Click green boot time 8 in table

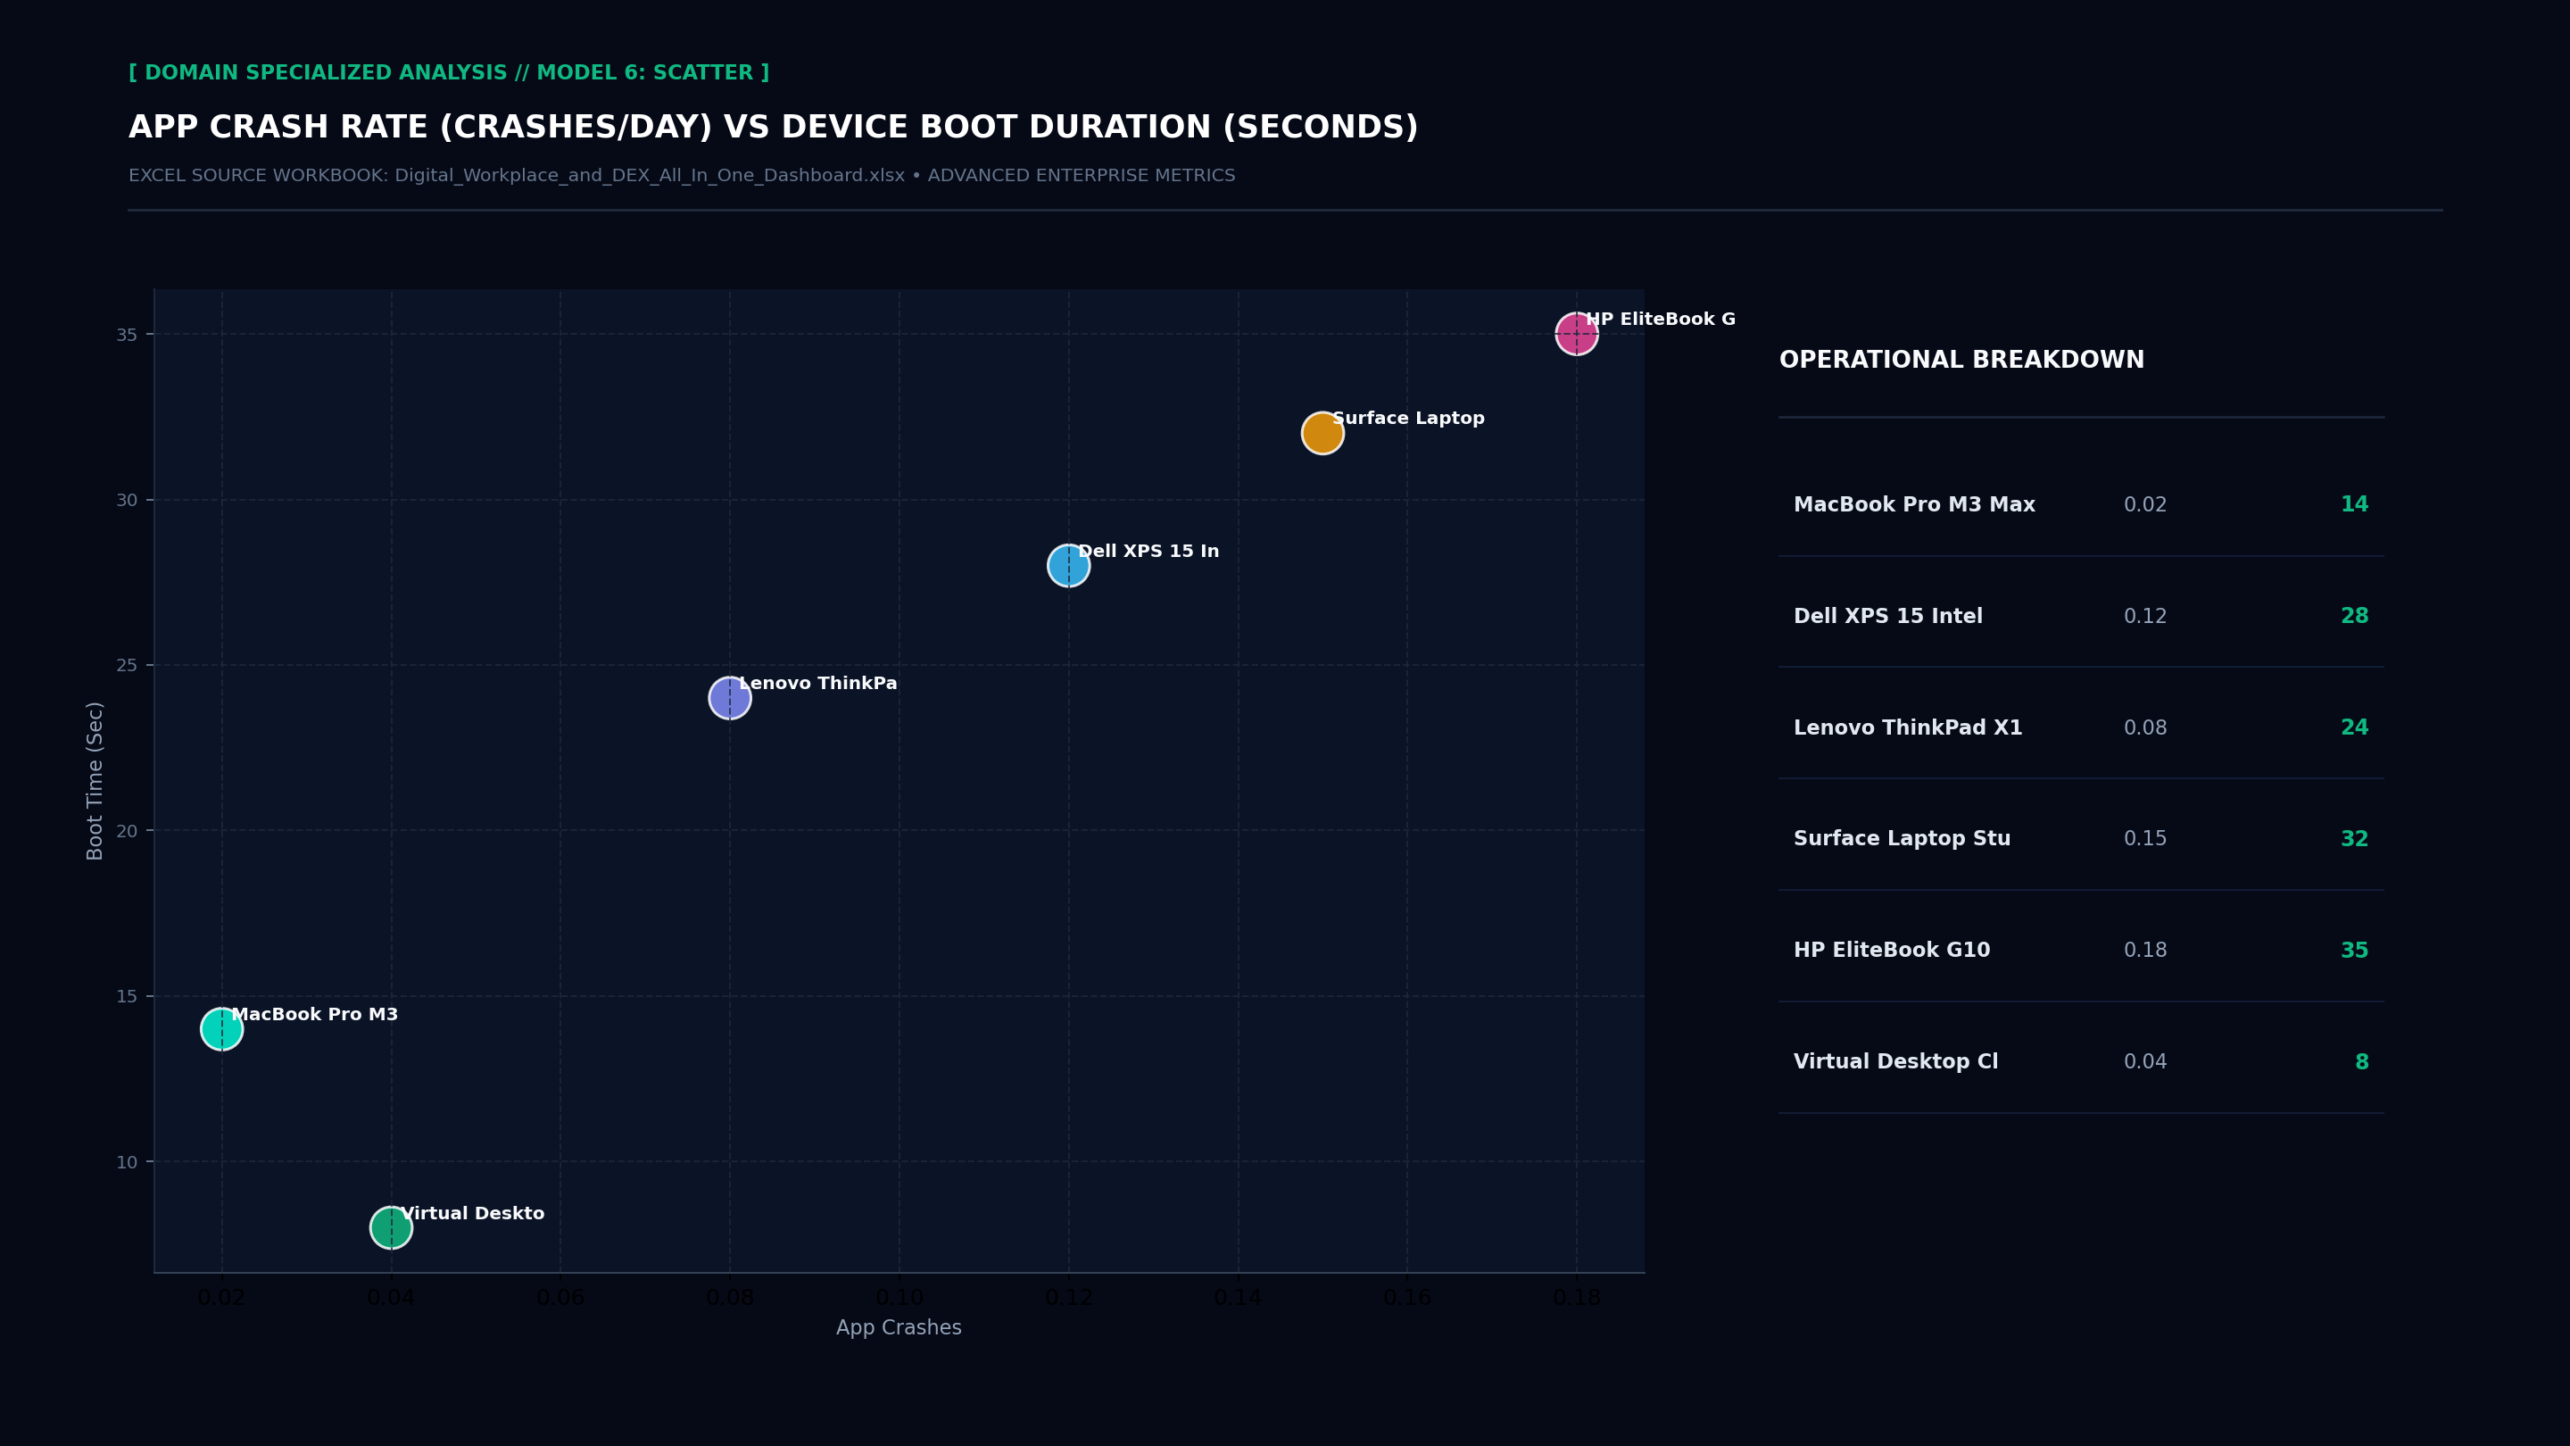(x=2361, y=1063)
